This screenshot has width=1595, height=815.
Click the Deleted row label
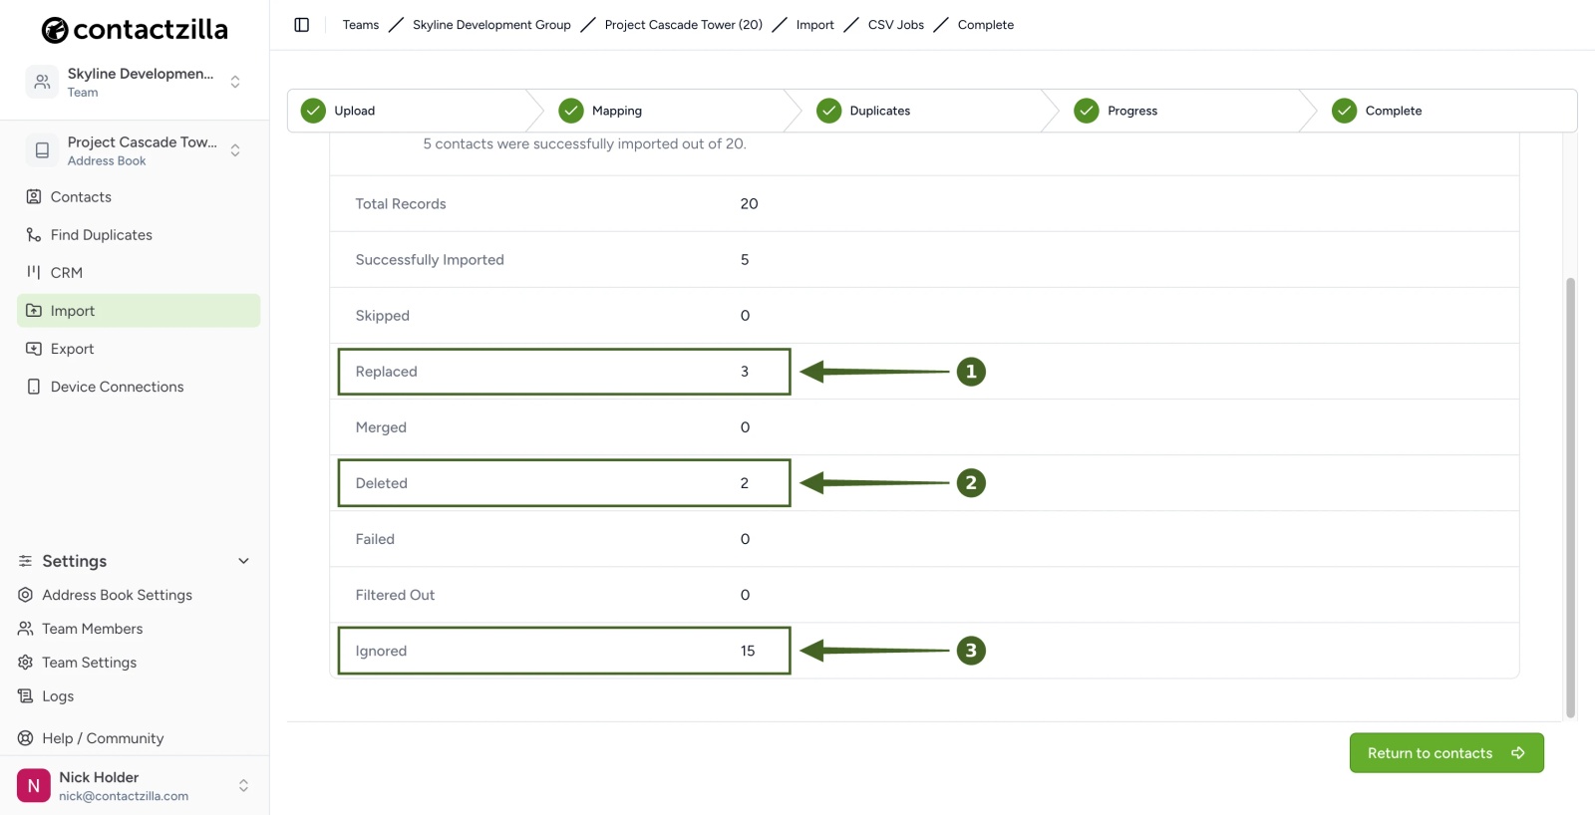coord(382,483)
